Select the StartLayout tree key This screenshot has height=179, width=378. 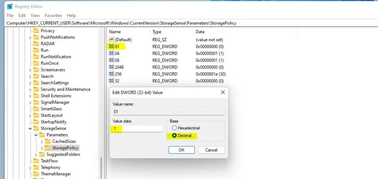click(52, 115)
